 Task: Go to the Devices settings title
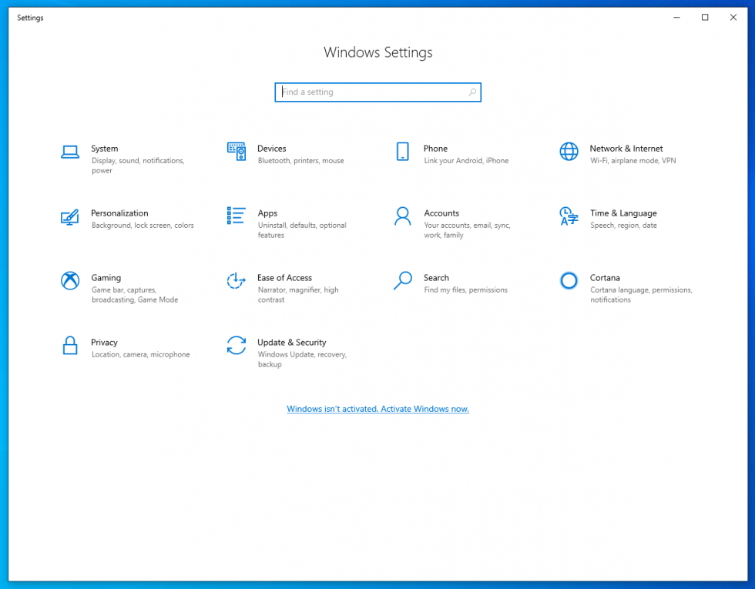[x=271, y=149]
